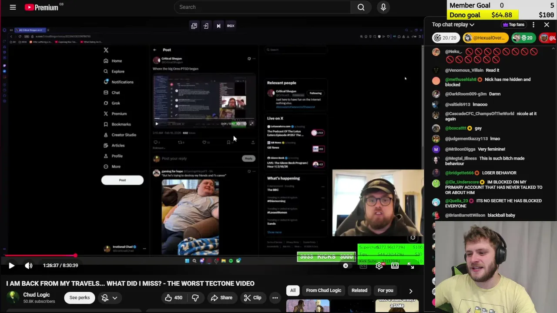This screenshot has width=557, height=313.
Task: Select the All filter chip
Action: pos(293,290)
